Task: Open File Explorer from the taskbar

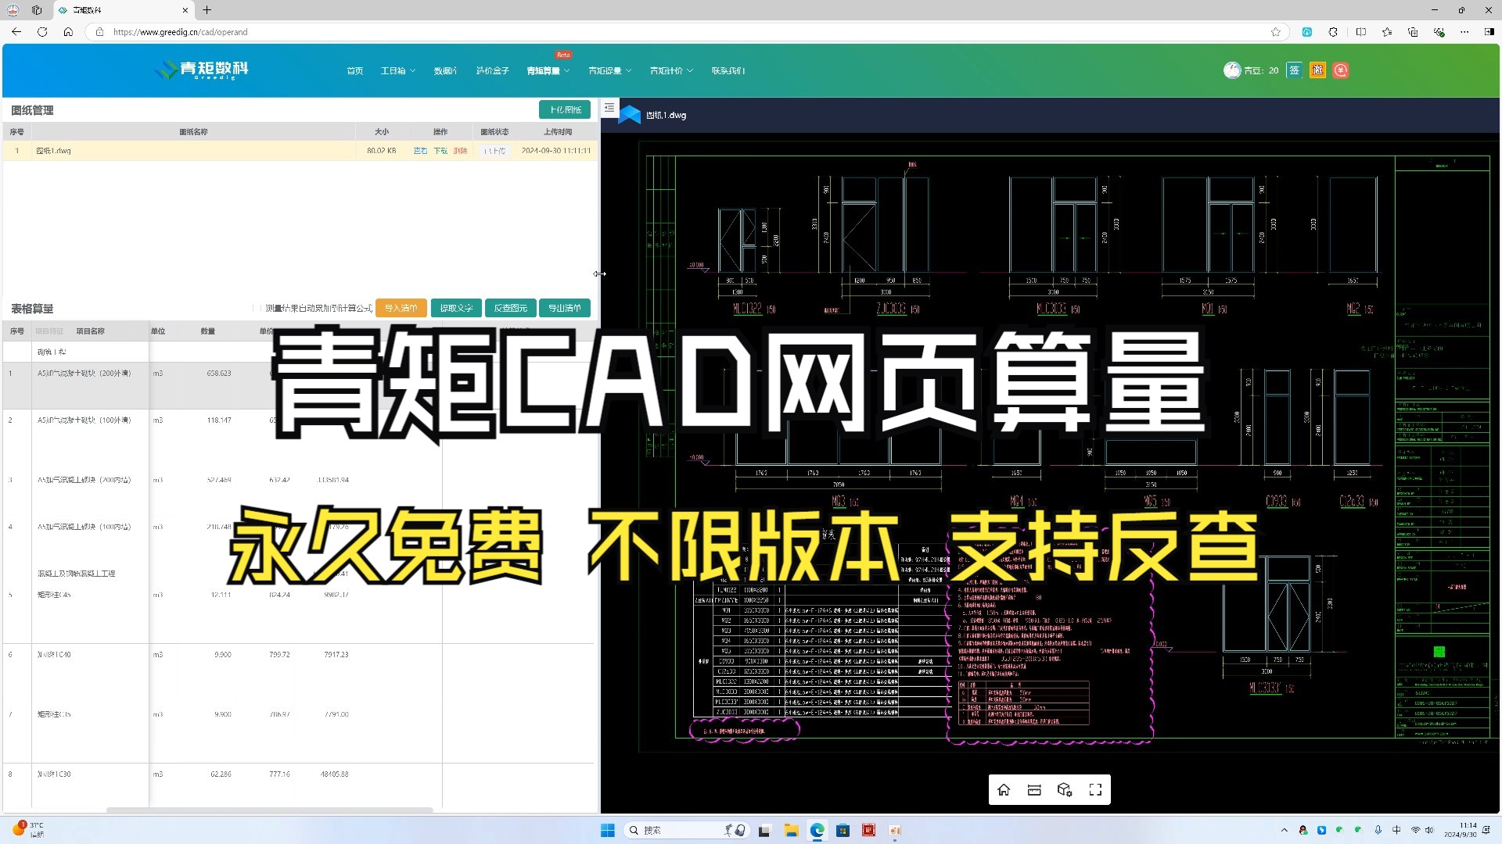Action: point(791,830)
